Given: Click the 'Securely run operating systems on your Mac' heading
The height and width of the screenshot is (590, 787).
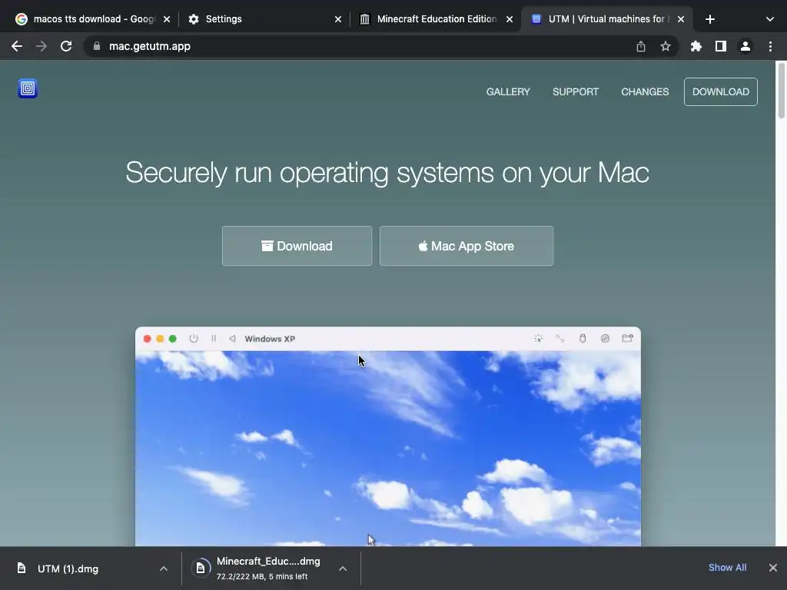Looking at the screenshot, I should [x=387, y=173].
